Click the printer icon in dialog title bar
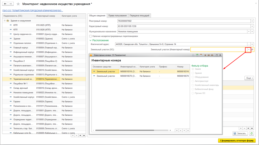 (x=193, y=55)
